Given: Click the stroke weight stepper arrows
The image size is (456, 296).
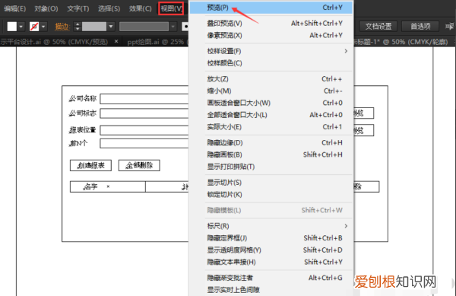Looking at the screenshot, I should tap(77, 27).
